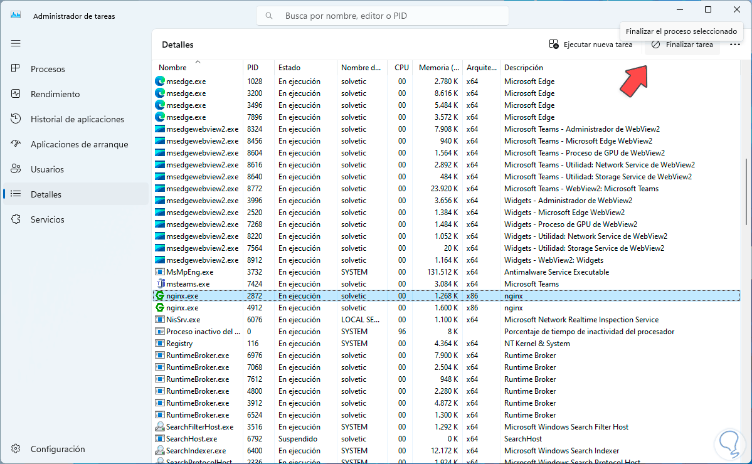Select msedgewebview2.exe with PID 8772

tap(447, 188)
